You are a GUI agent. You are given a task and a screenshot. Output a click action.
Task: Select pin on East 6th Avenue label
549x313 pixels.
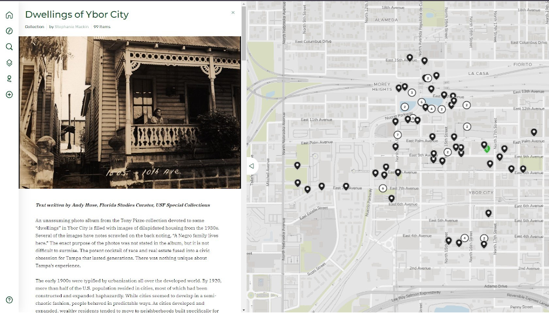(x=391, y=199)
